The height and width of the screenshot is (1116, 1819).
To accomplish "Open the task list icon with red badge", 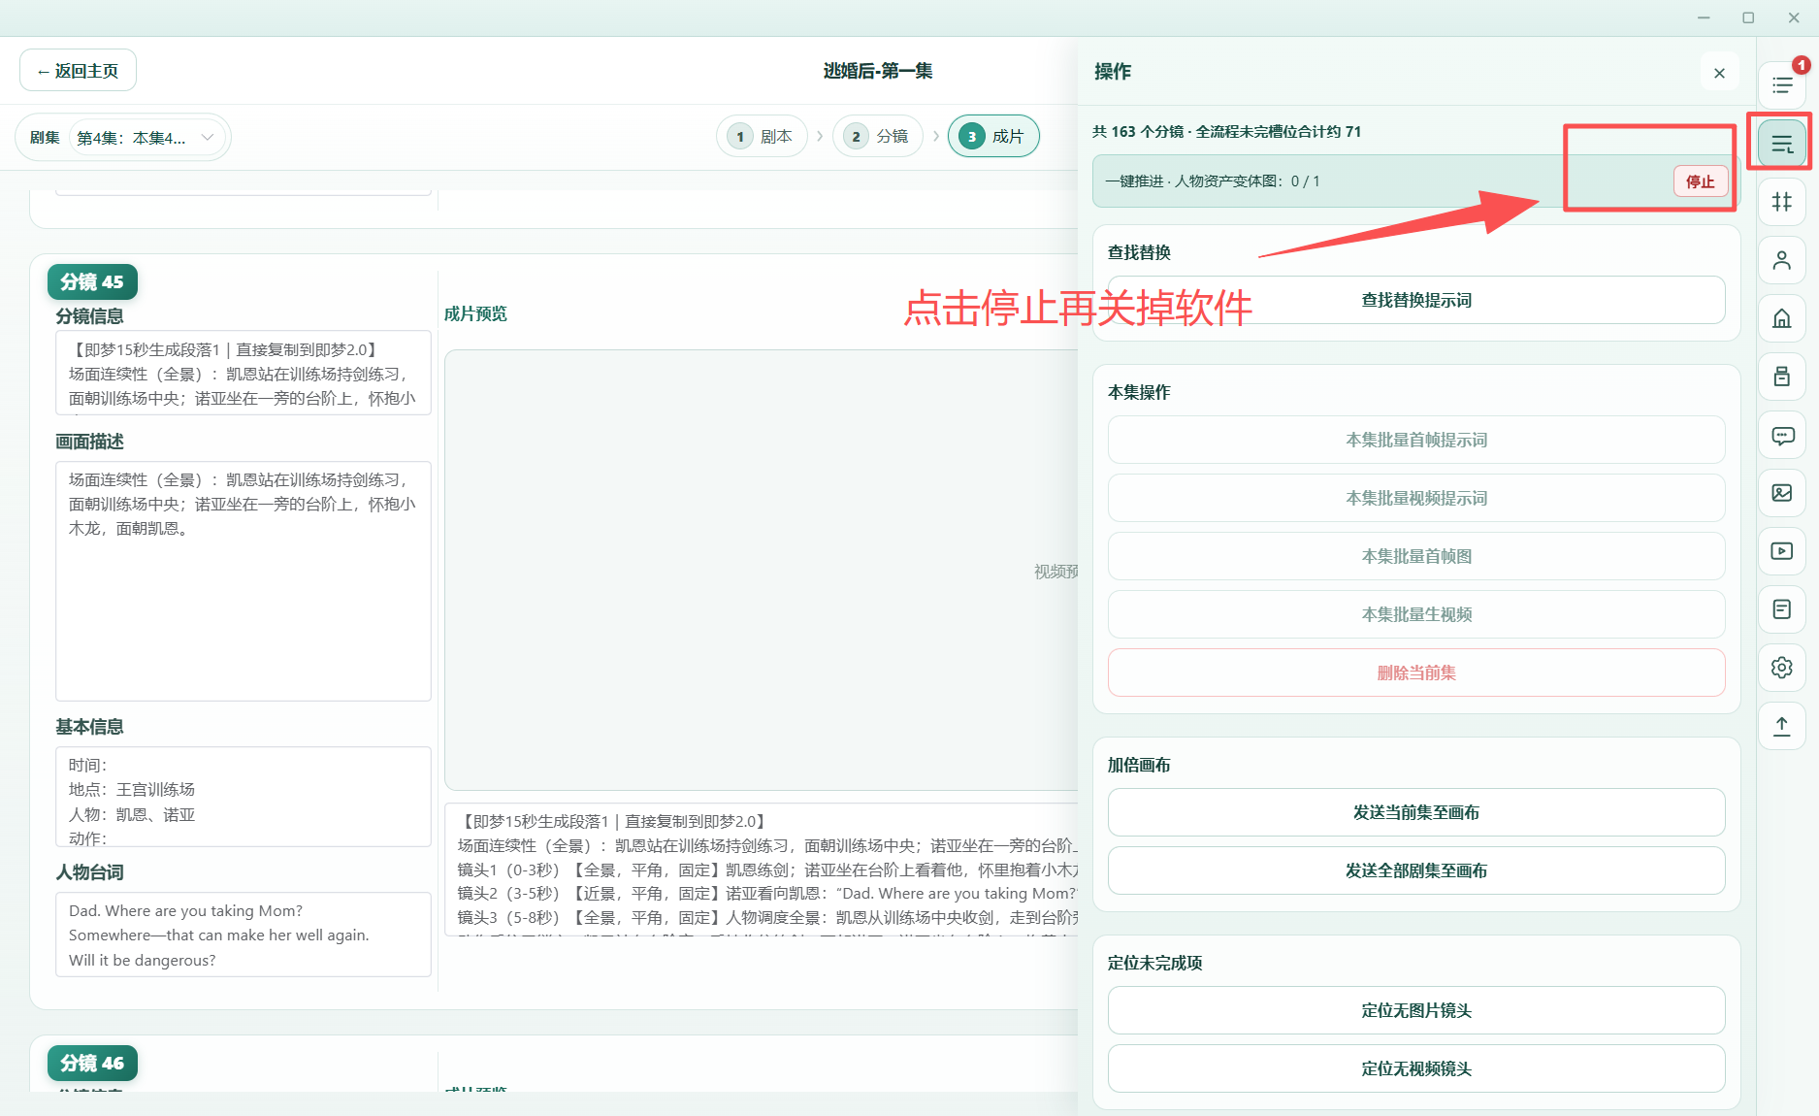I will pyautogui.click(x=1782, y=85).
